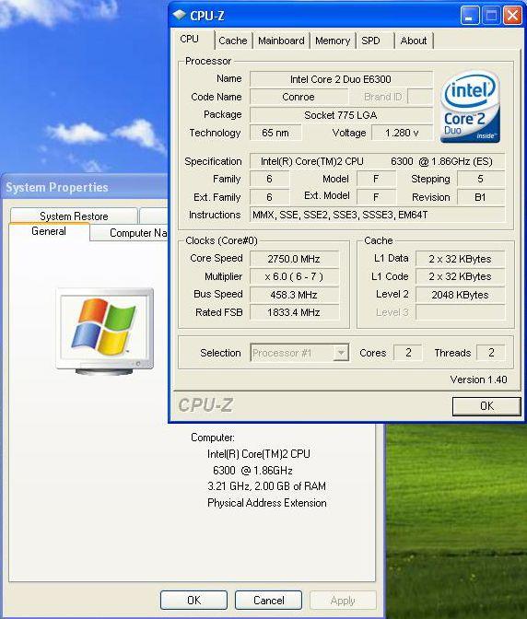Click the processor Name field value
The image size is (527, 619).
pos(341,79)
